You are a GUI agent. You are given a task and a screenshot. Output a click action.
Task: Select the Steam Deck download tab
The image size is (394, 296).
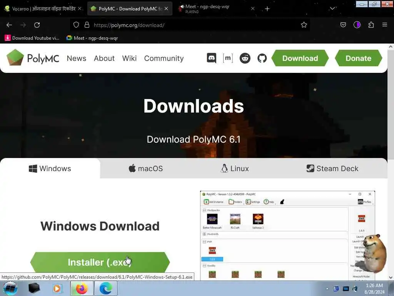(332, 168)
